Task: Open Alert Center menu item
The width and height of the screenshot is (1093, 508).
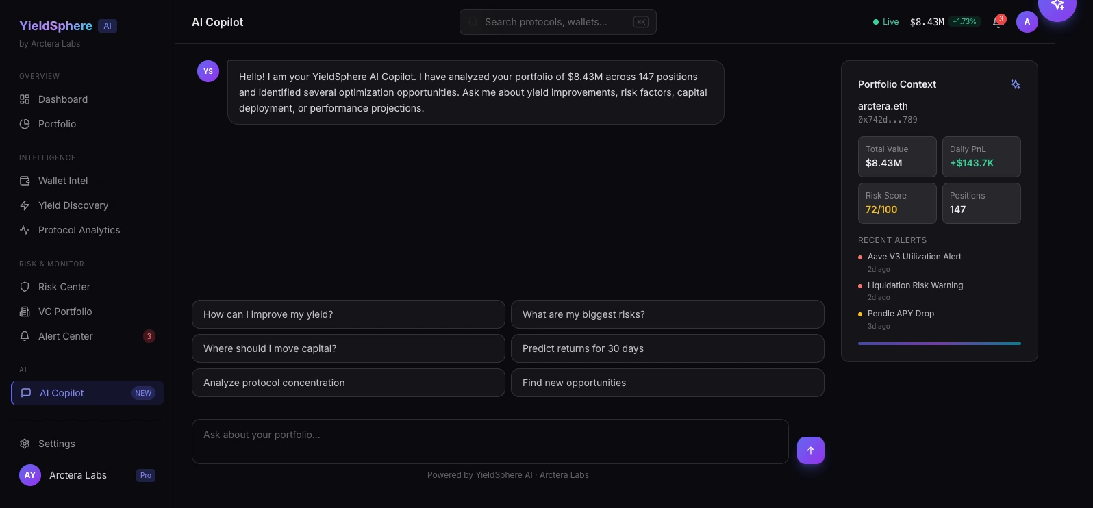Action: pos(87,336)
